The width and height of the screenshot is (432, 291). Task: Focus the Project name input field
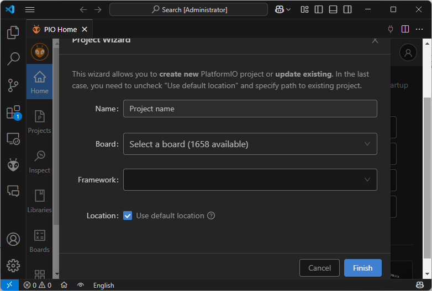[250, 109]
